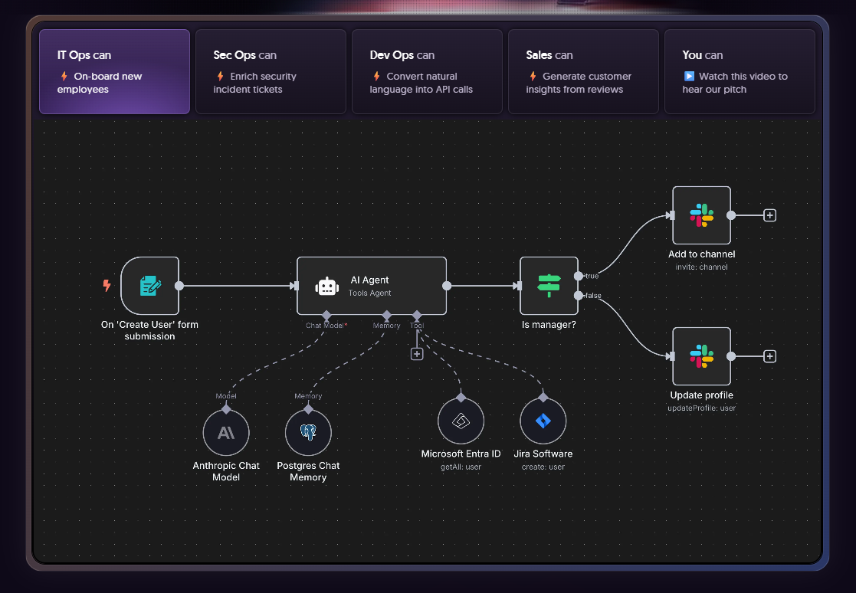Open the Postgres Chat Memory node

tap(308, 433)
